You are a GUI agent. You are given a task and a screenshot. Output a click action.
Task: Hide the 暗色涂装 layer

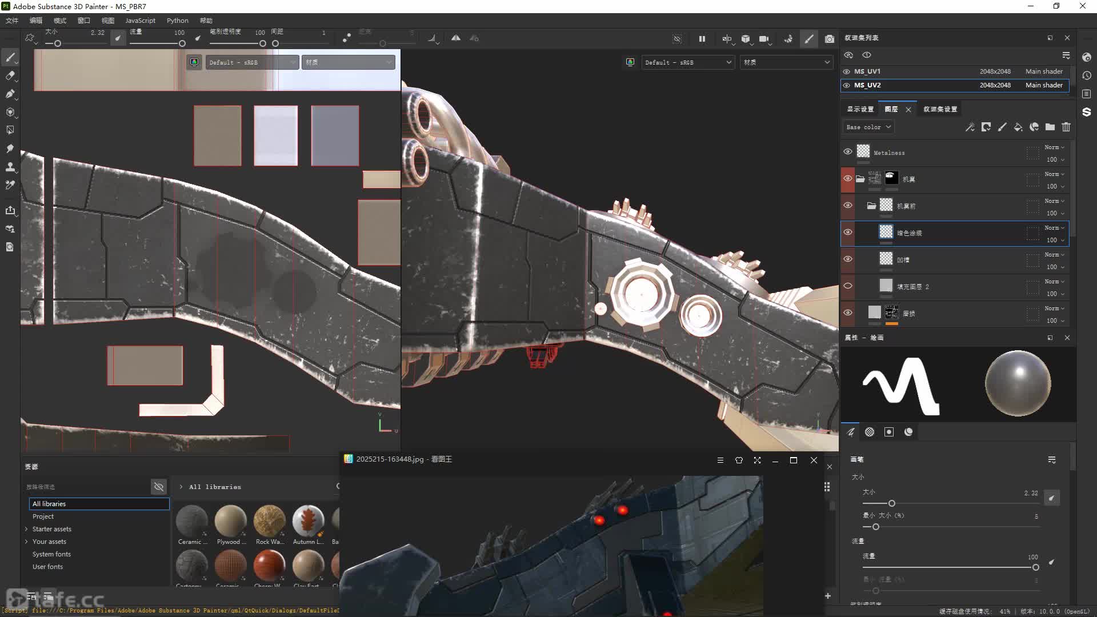[848, 232]
